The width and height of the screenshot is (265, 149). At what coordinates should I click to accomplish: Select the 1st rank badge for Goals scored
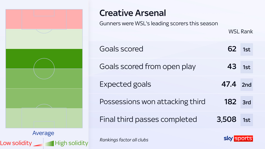247,50
